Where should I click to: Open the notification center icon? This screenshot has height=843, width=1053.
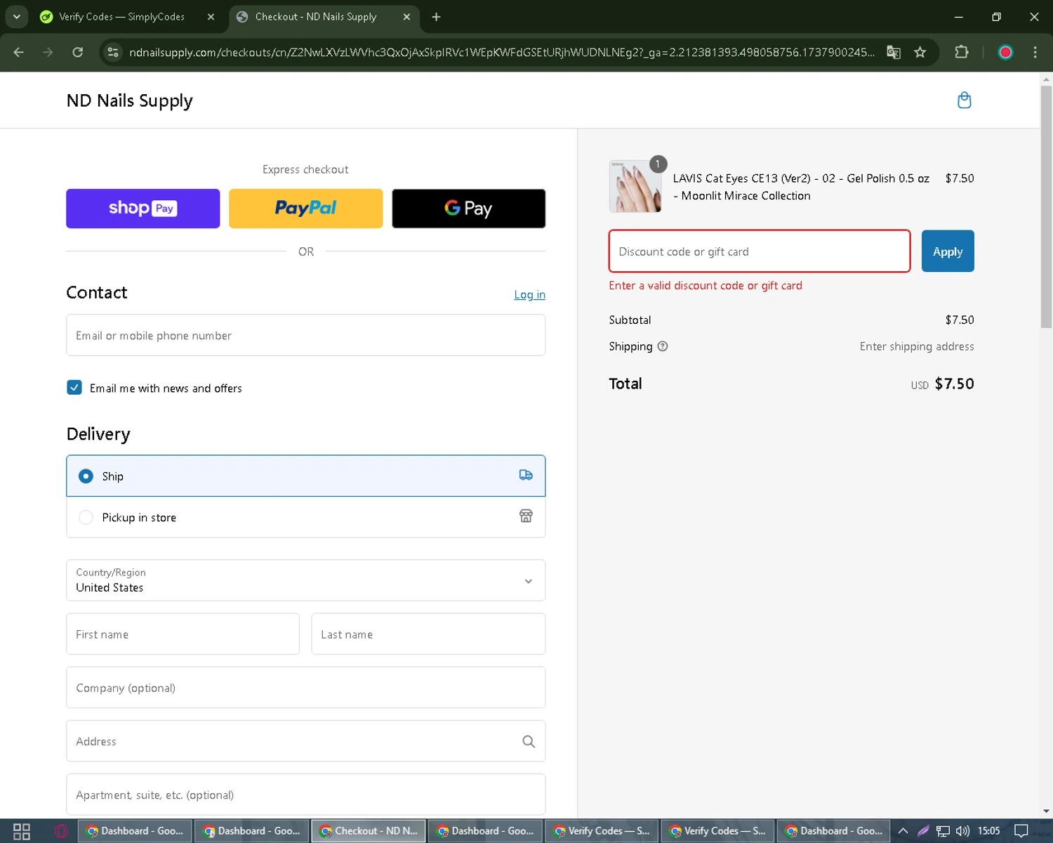pyautogui.click(x=1021, y=831)
